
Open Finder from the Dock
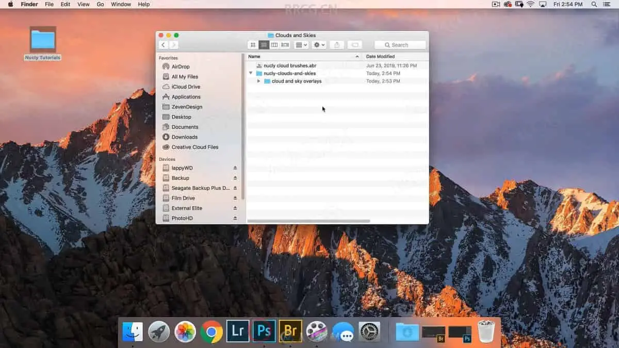coord(133,332)
